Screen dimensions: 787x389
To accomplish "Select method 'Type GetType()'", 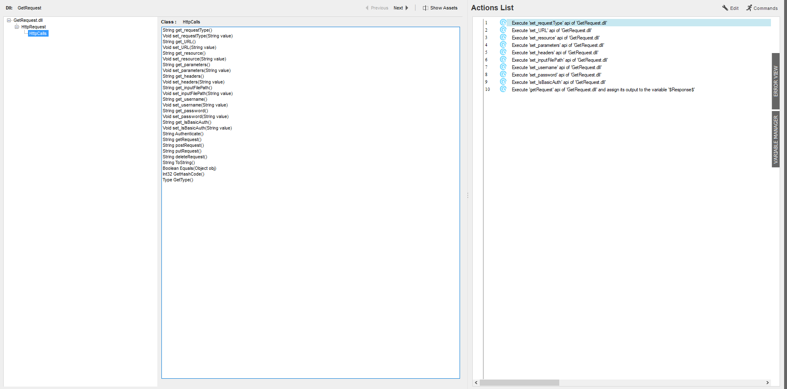I will point(178,180).
